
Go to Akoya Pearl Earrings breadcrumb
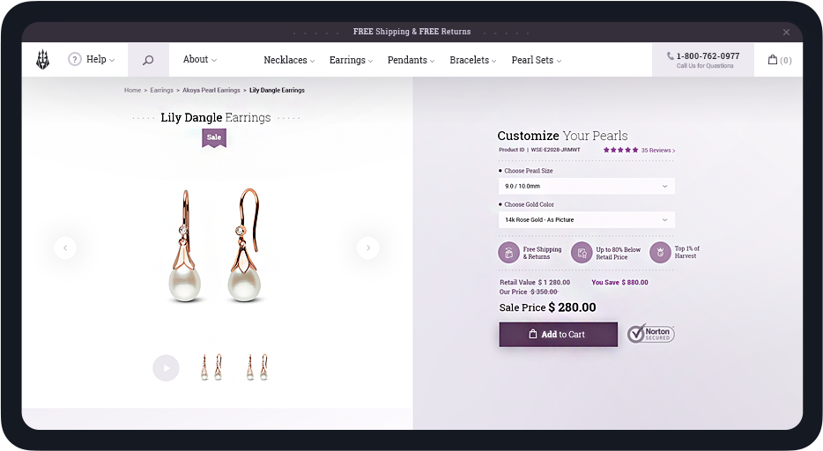[211, 90]
